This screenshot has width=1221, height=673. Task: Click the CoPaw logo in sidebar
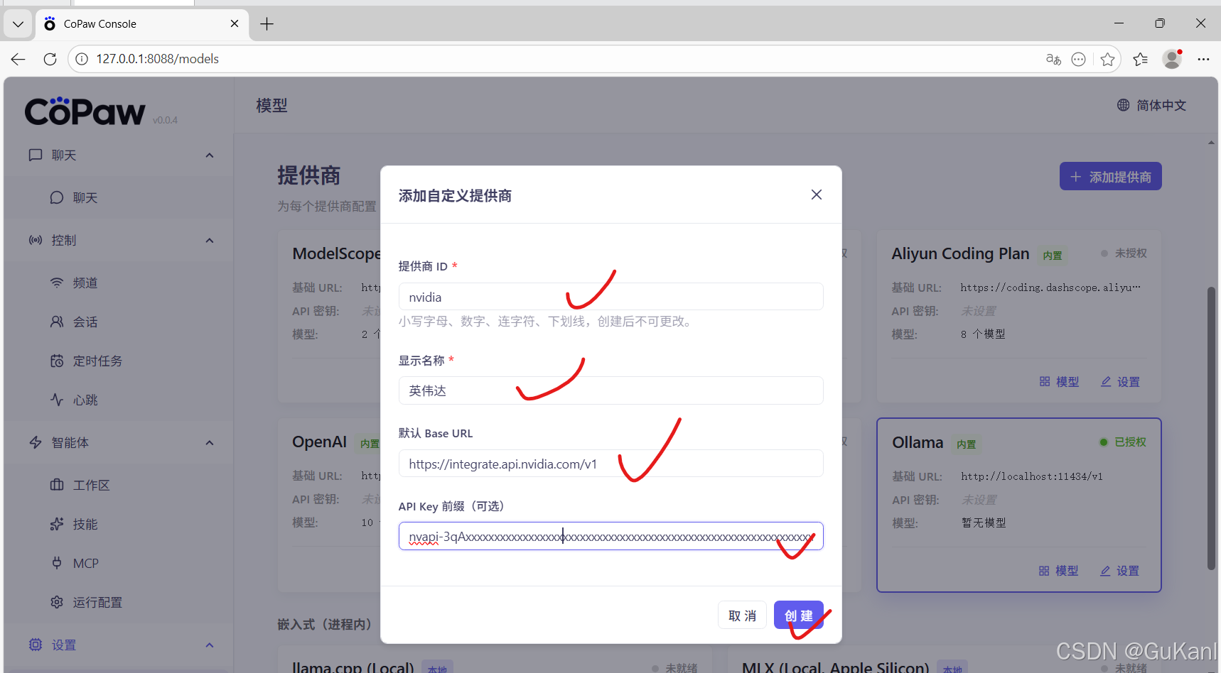[x=85, y=111]
